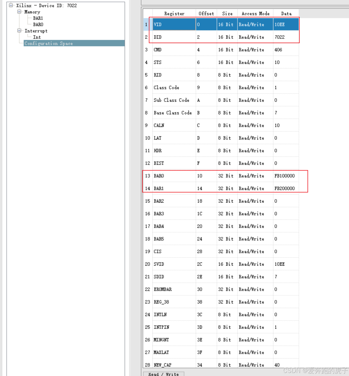Screen dimensions: 349x376
Task: Click the Size column header
Action: click(227, 13)
